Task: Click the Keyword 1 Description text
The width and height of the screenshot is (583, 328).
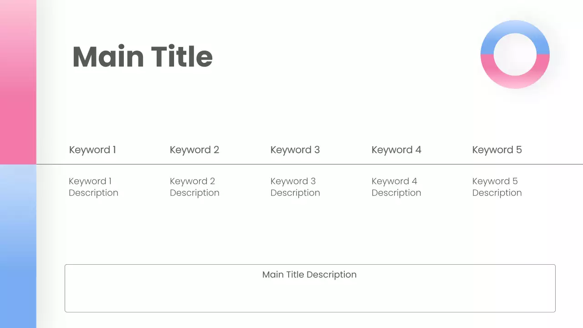Action: (93, 187)
